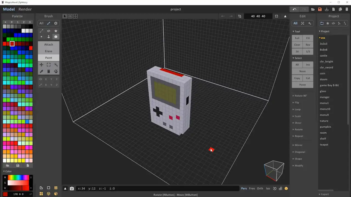The width and height of the screenshot is (351, 197).
Task: Switch camera to Orth mode
Action: [260, 189]
